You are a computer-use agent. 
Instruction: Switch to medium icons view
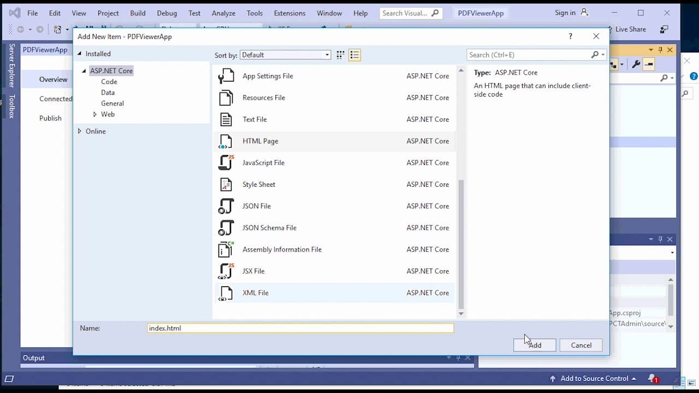[x=340, y=55]
